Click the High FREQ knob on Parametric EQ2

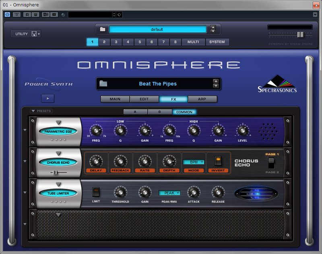point(169,130)
